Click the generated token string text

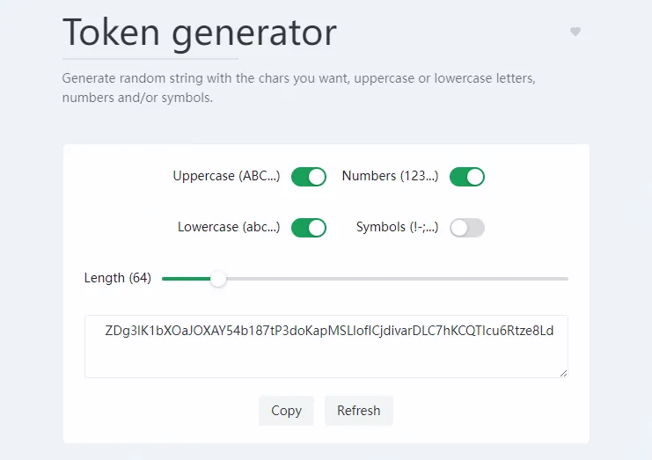click(x=329, y=332)
